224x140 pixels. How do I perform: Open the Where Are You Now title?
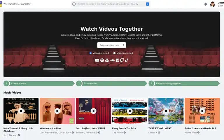point(50,128)
